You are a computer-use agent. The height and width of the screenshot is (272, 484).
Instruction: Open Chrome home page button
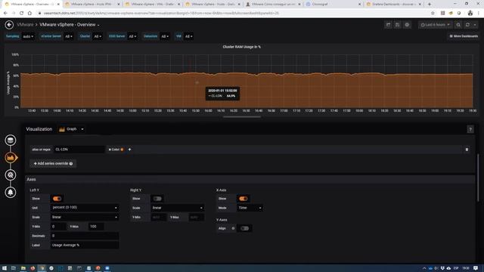(29, 14)
